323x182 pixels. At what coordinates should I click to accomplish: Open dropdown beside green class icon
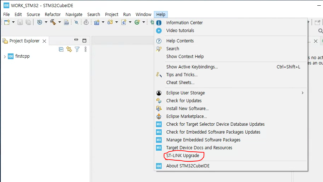[x=144, y=22]
